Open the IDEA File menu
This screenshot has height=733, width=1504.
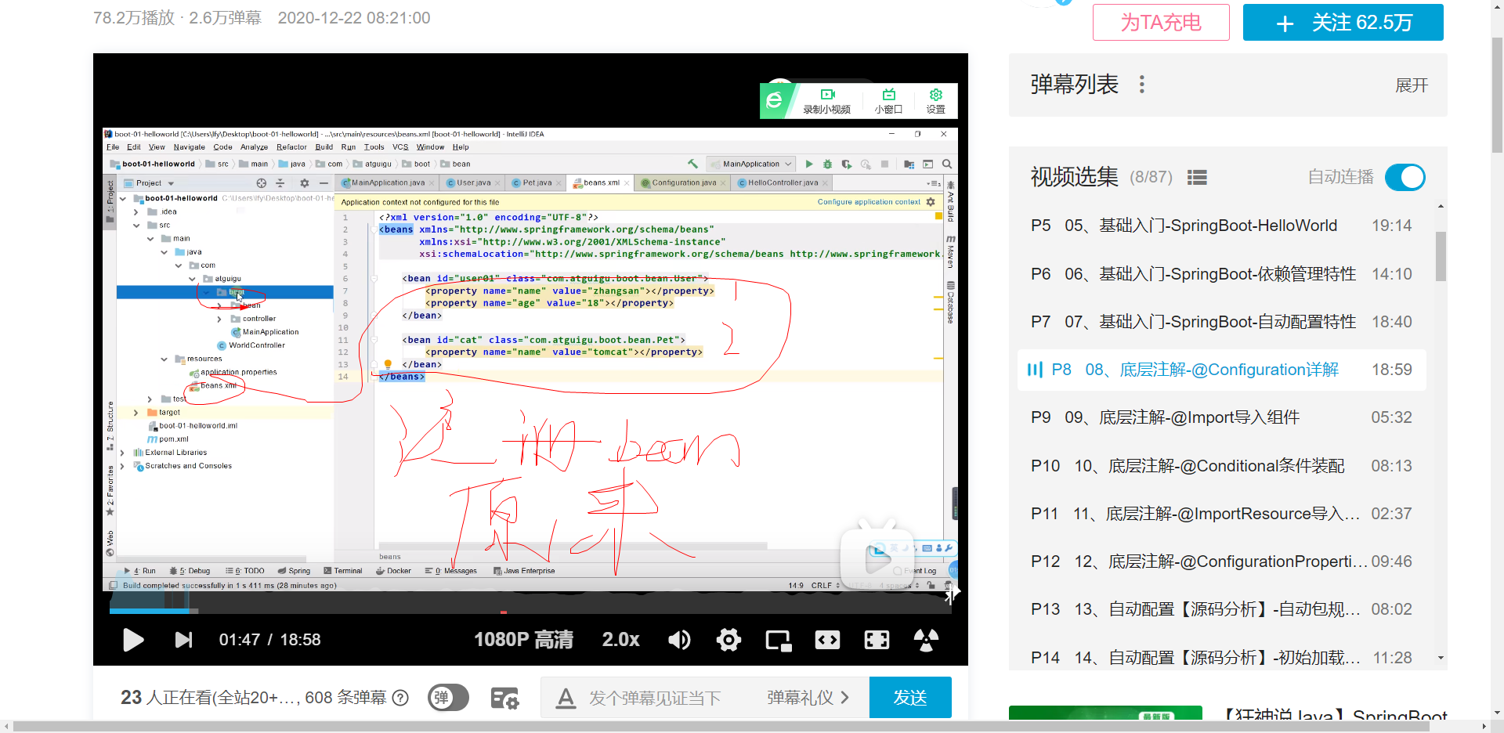click(113, 147)
